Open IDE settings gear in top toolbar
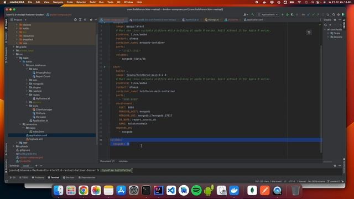The image size is (354, 199). (x=339, y=15)
